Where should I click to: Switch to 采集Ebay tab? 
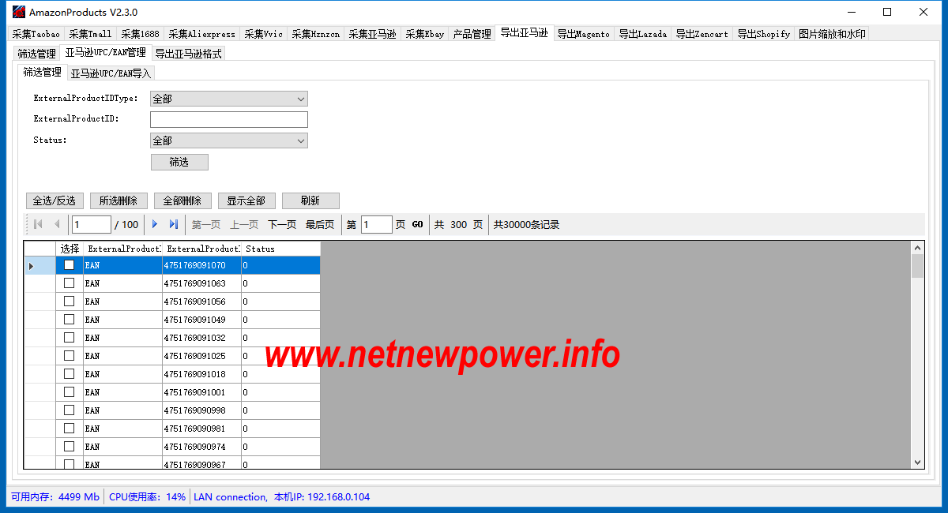pyautogui.click(x=425, y=34)
